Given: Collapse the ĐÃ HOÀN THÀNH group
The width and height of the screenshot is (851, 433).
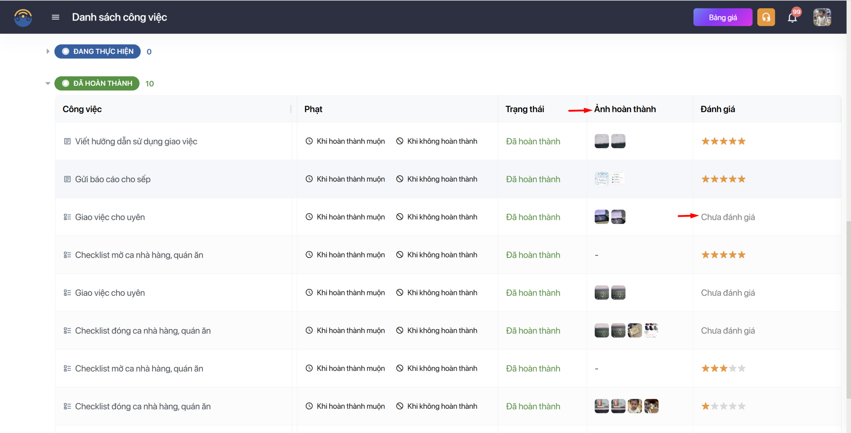Looking at the screenshot, I should [x=48, y=83].
